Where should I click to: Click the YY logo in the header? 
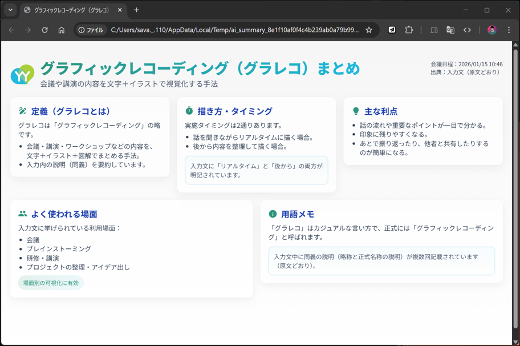tap(22, 74)
